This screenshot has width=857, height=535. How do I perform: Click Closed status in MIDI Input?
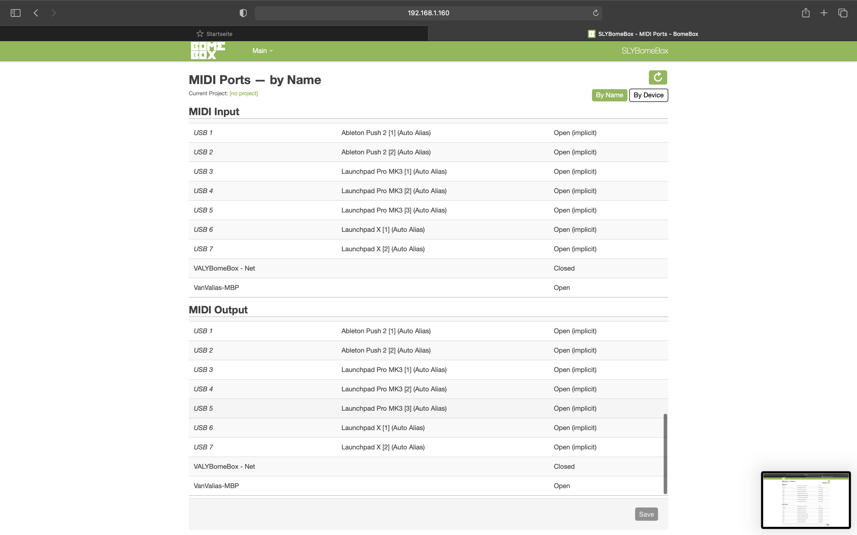(x=564, y=268)
